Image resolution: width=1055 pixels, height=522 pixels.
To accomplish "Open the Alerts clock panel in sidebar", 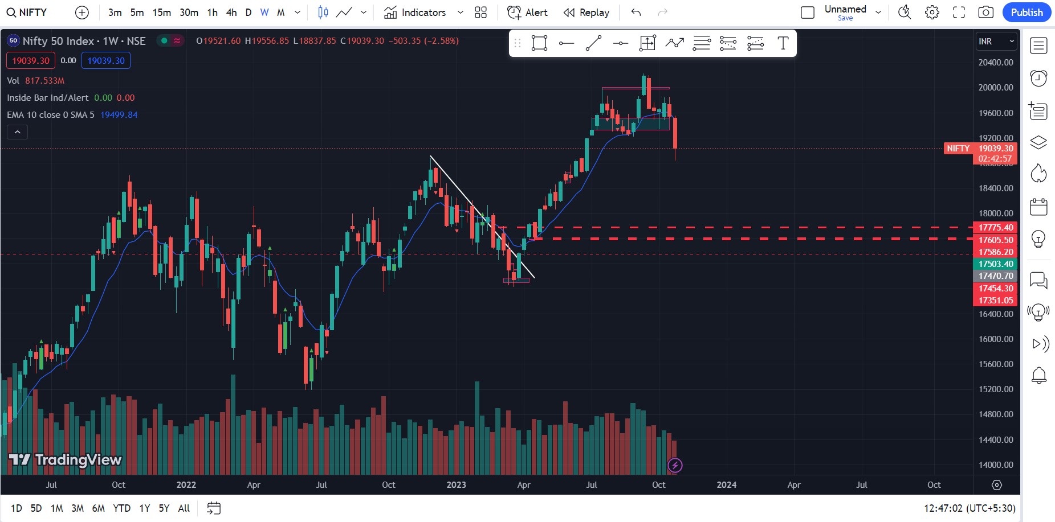I will [x=1038, y=78].
